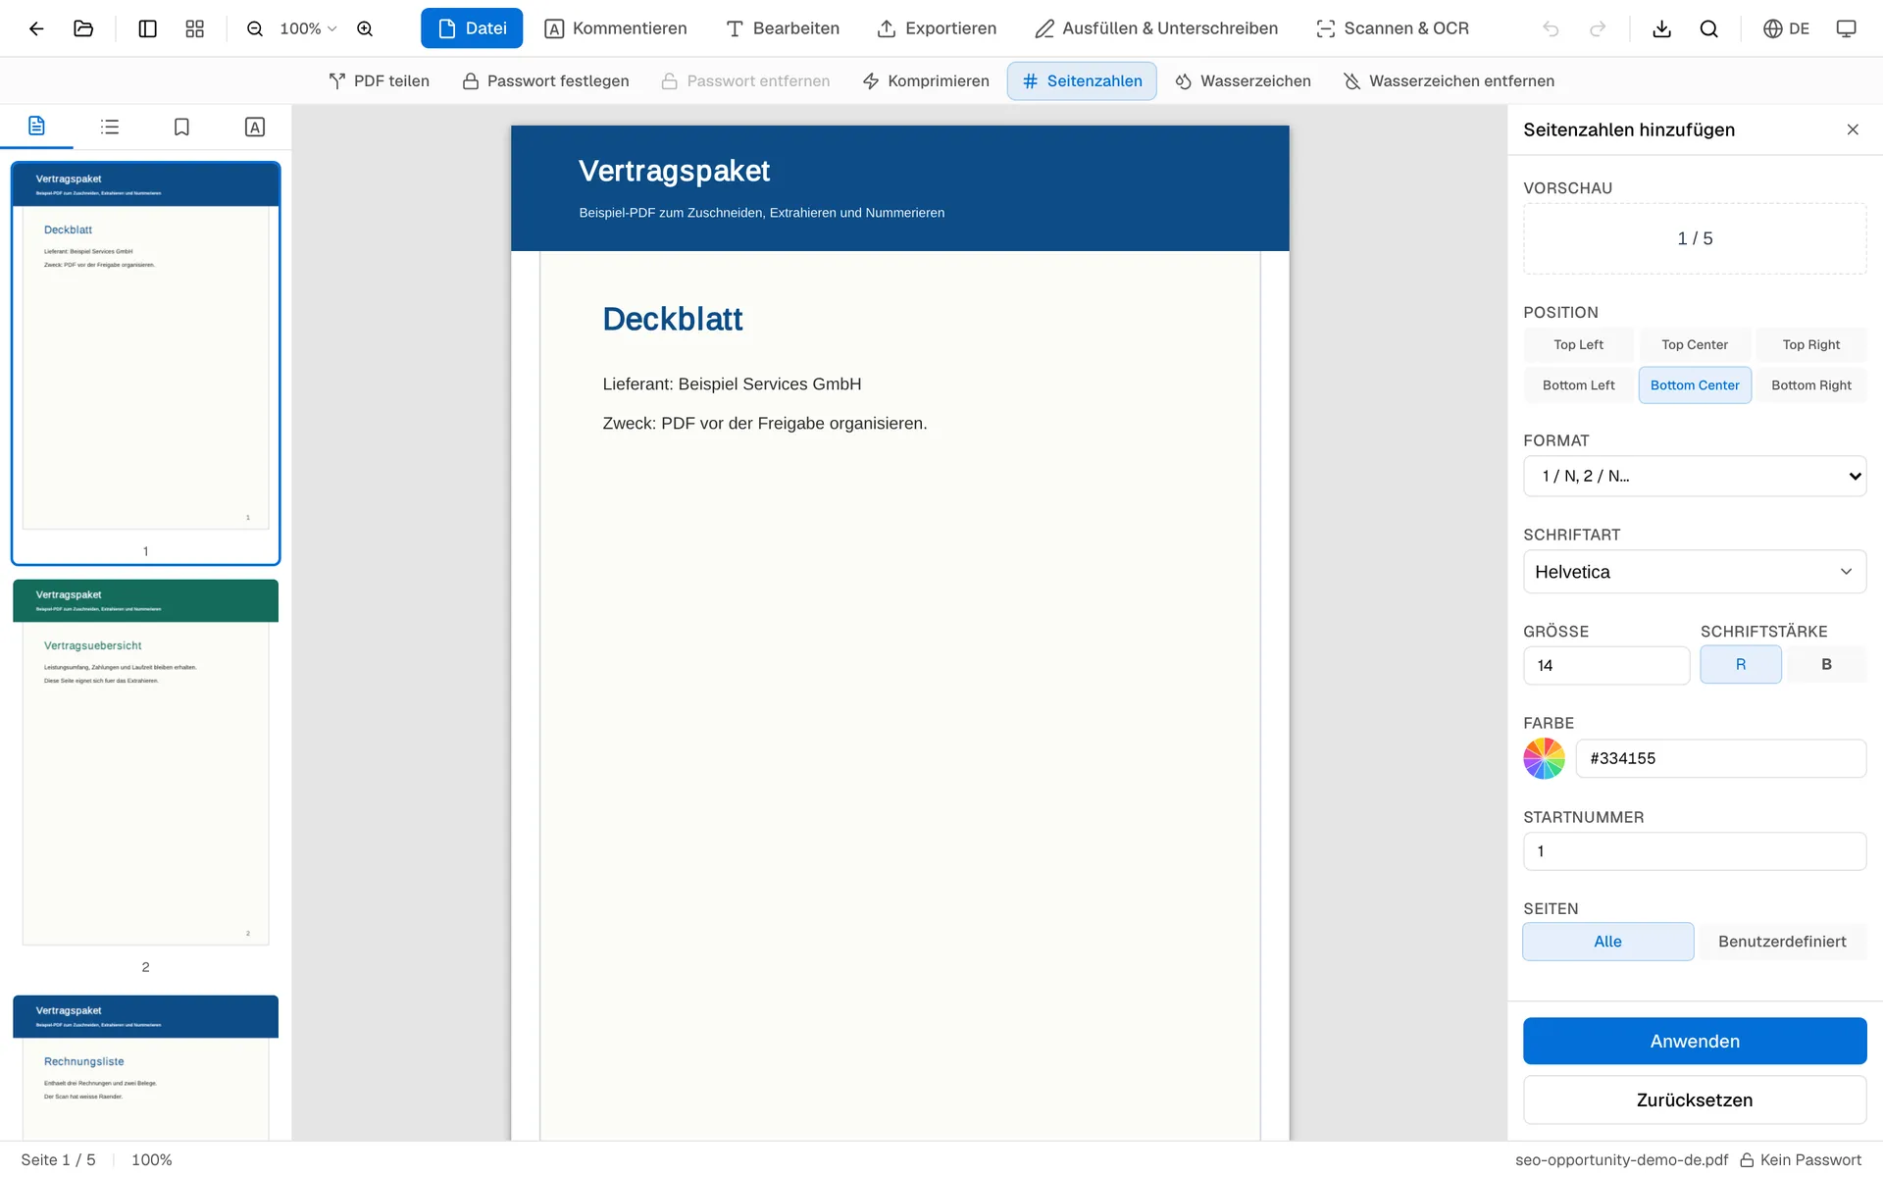Open presentation mode monitor icon
This screenshot has height=1177, width=1883.
point(1846,28)
